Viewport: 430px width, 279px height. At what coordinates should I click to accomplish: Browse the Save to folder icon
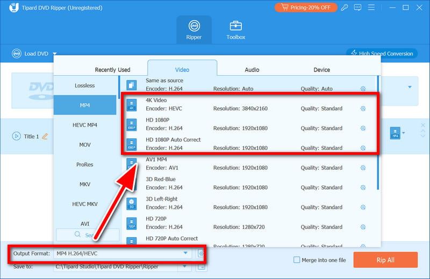coord(202,267)
